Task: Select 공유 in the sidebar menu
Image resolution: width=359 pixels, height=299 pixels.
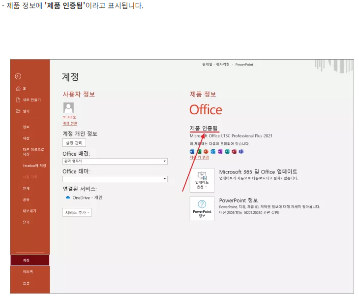Action: point(26,199)
